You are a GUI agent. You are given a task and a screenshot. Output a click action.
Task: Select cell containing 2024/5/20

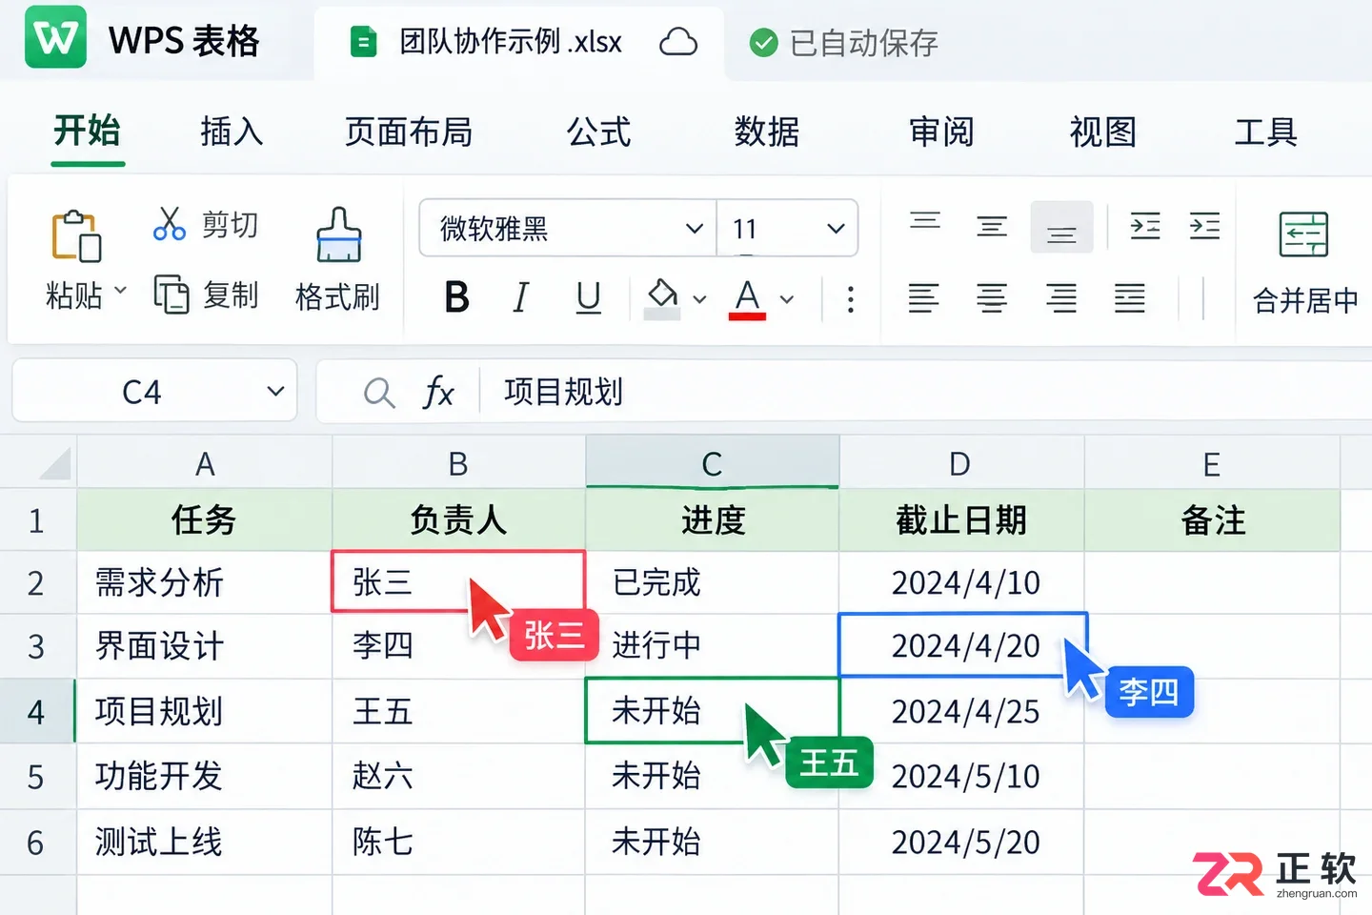tap(961, 843)
